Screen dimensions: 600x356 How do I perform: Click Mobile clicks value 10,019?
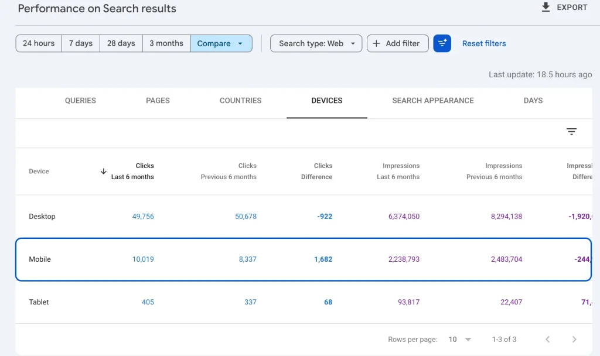[143, 259]
